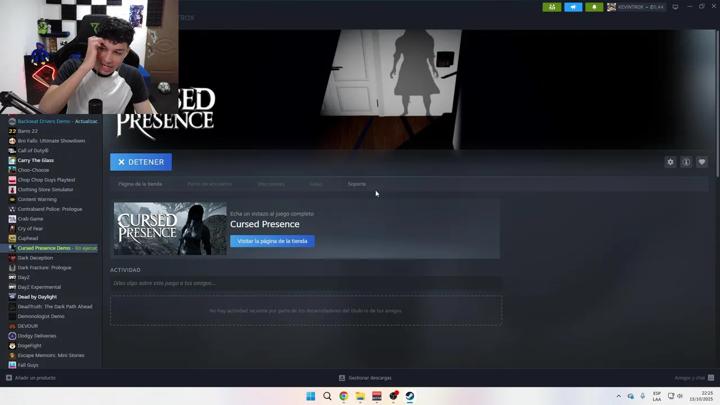720x405 pixels.
Task: Open the volume control in tray
Action: point(679,396)
